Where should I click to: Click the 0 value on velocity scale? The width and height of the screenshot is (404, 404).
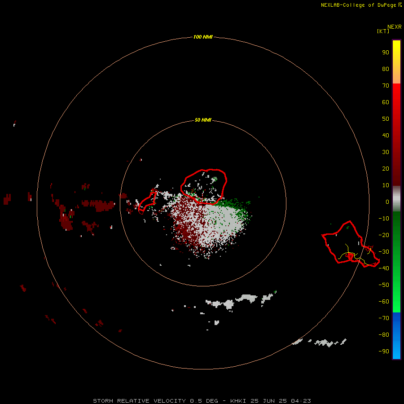click(x=387, y=202)
